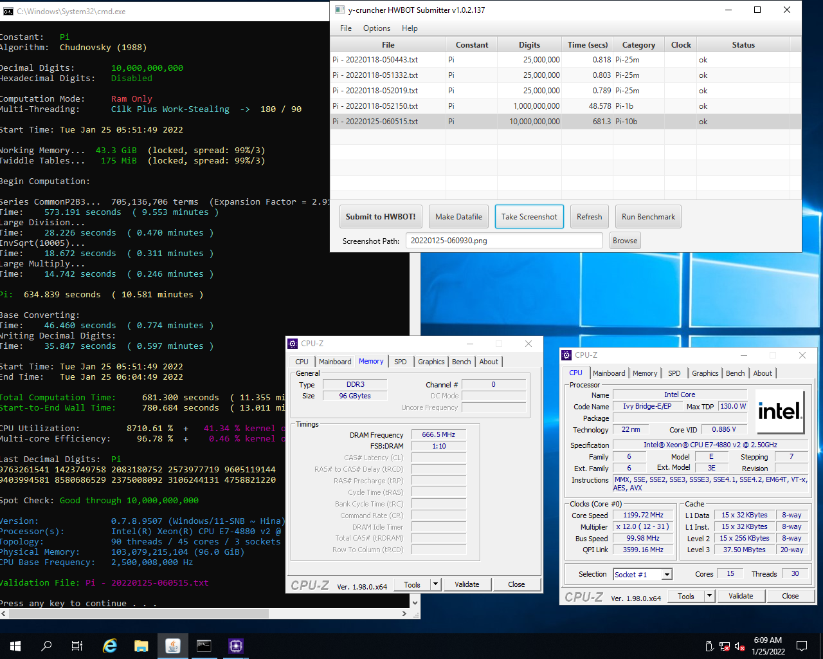The width and height of the screenshot is (823, 659).
Task: Switch to SPD tab in Memory CPU-Z window
Action: click(400, 362)
